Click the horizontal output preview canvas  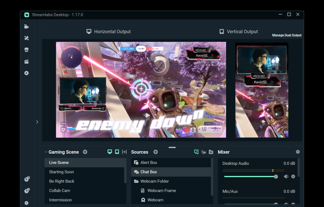(x=141, y=90)
